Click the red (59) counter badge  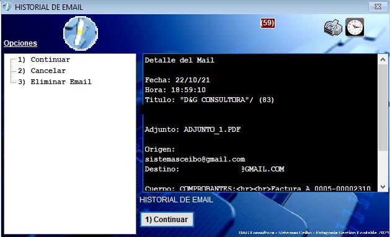coord(268,23)
